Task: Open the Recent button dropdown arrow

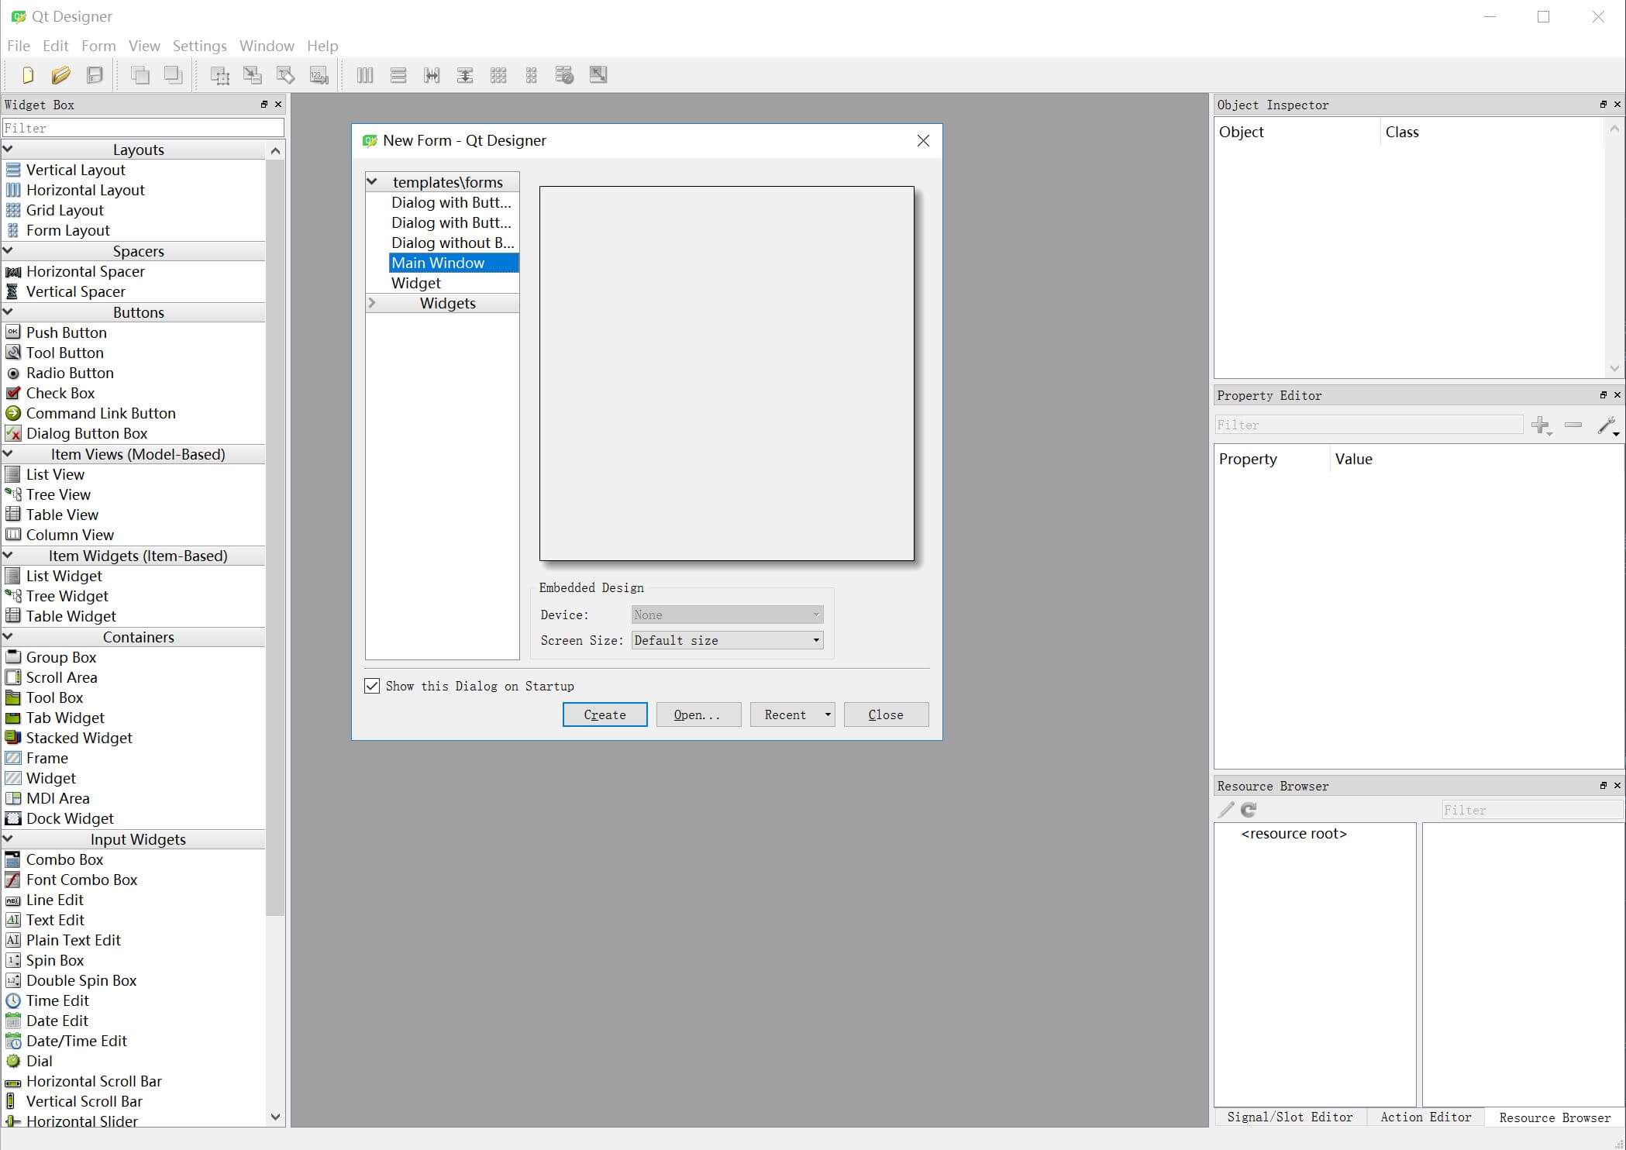Action: [x=828, y=714]
